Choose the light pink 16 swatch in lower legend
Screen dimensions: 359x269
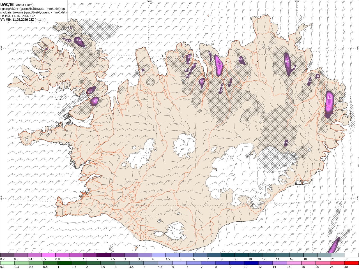coord(294,263)
